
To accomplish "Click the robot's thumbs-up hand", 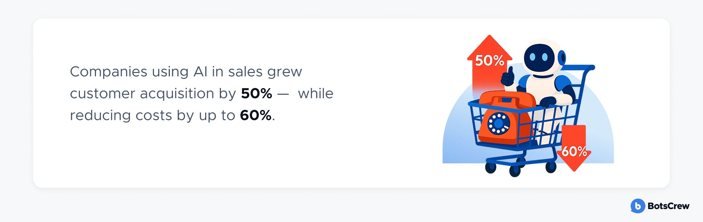I will pos(507,76).
